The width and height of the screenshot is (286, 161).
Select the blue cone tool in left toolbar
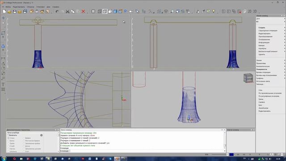coord(3,46)
